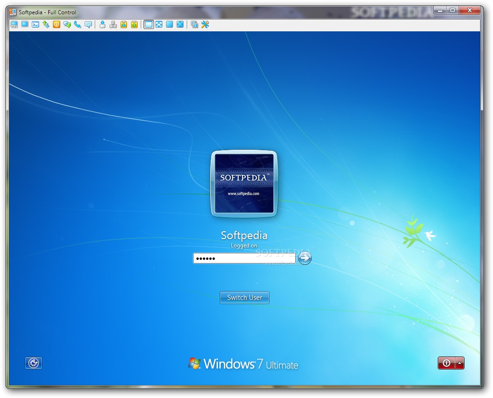The image size is (493, 398).
Task: Select Fullscreen stretched view mode
Action: 180,24
